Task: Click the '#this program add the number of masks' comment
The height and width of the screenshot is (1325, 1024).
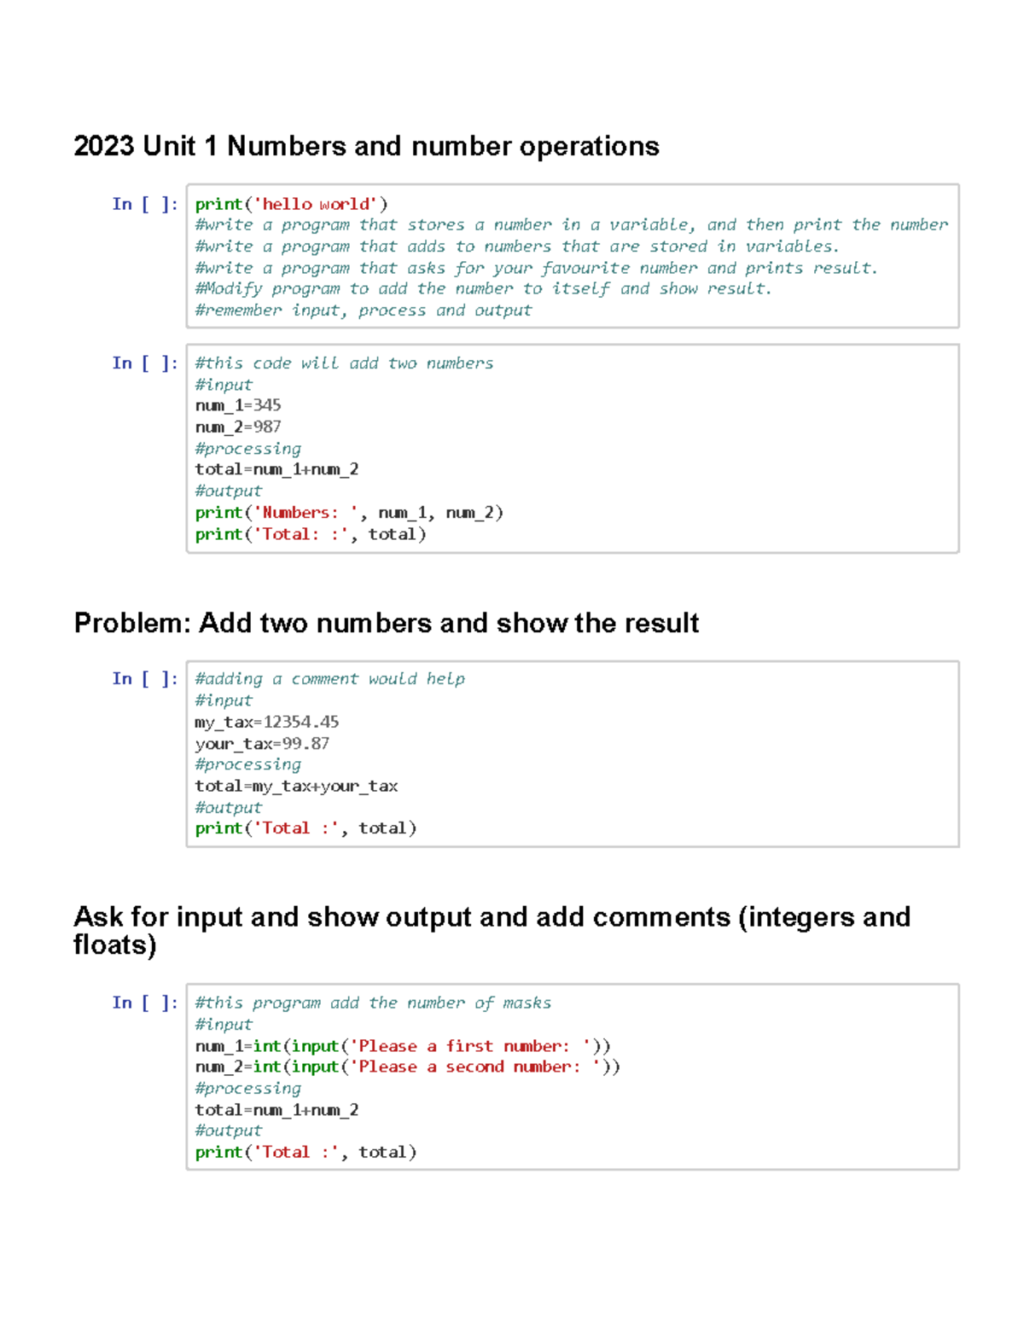Action: point(373,1003)
